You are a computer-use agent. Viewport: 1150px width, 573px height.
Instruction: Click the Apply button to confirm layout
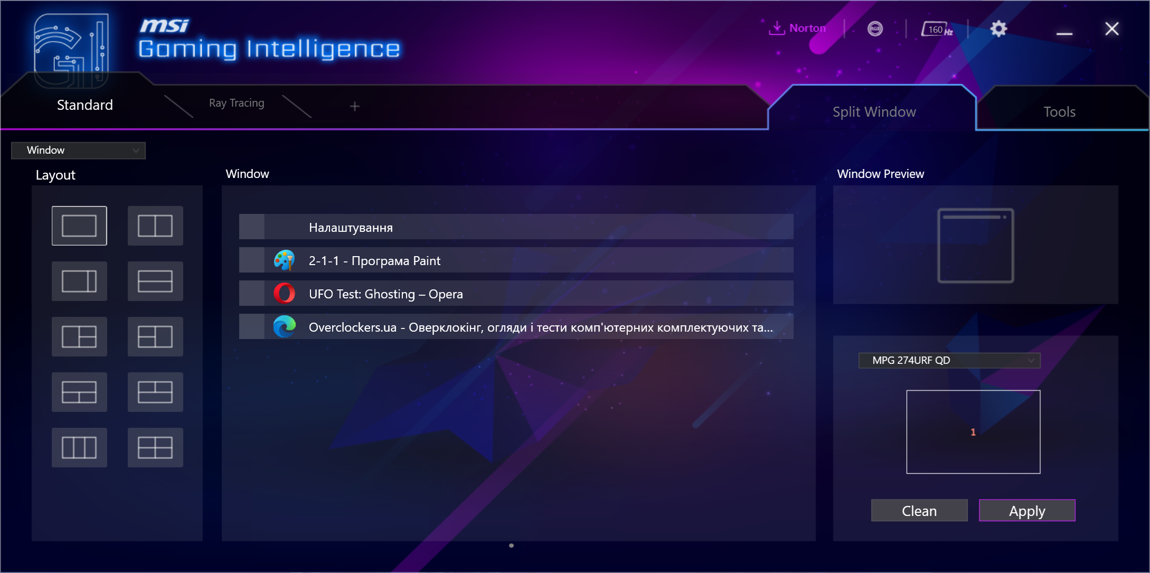click(1027, 511)
